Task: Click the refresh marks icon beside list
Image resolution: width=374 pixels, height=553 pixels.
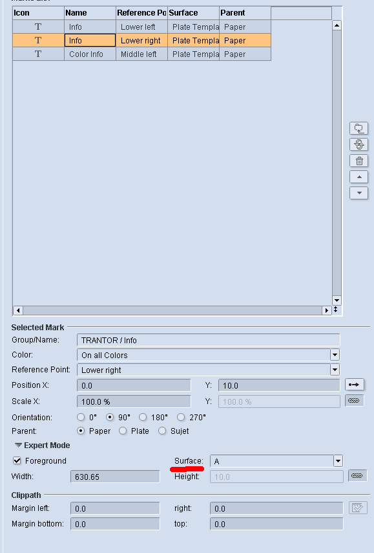Action: pyautogui.click(x=358, y=144)
